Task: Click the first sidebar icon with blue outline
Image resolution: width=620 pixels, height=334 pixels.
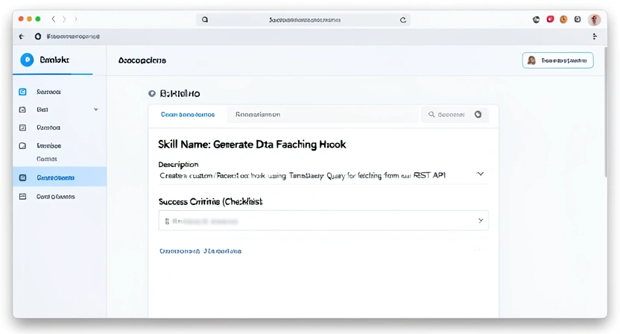Action: click(22, 92)
